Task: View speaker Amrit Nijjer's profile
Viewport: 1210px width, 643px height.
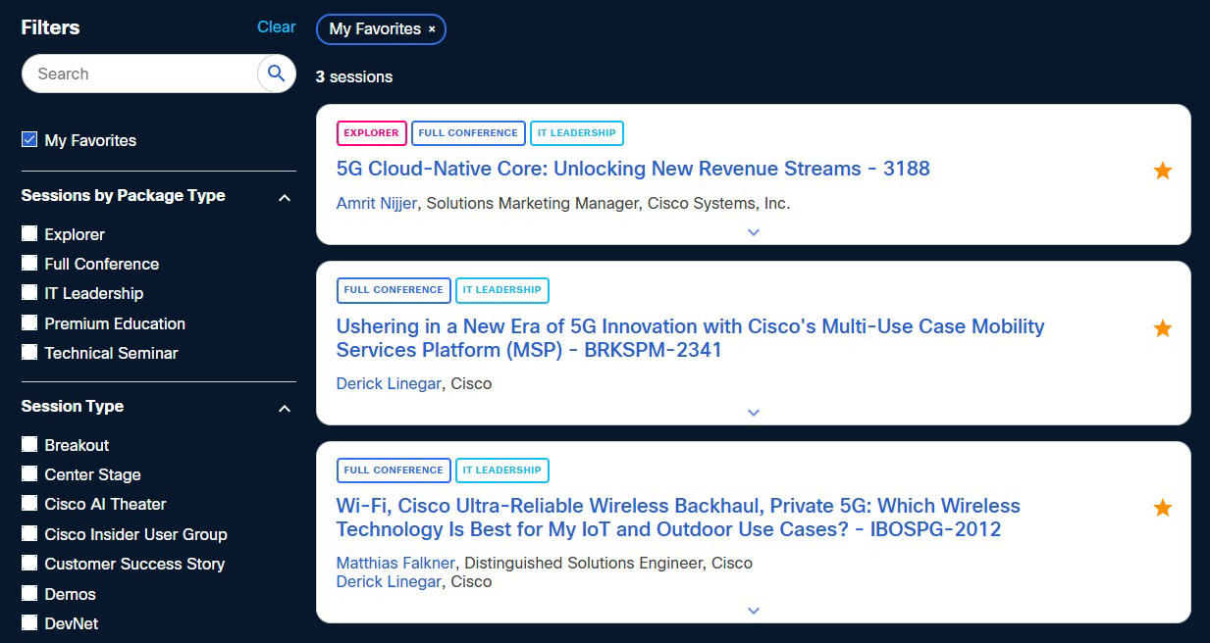Action: [377, 204]
